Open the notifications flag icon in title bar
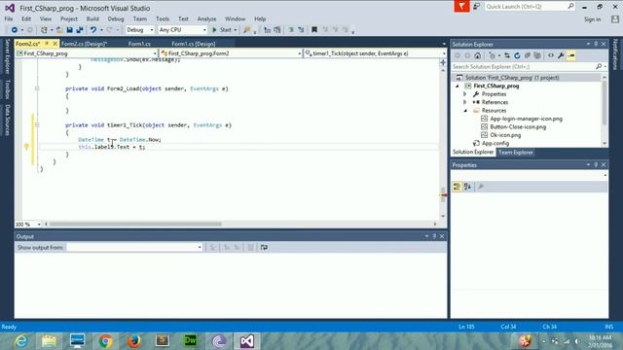 coord(461,7)
